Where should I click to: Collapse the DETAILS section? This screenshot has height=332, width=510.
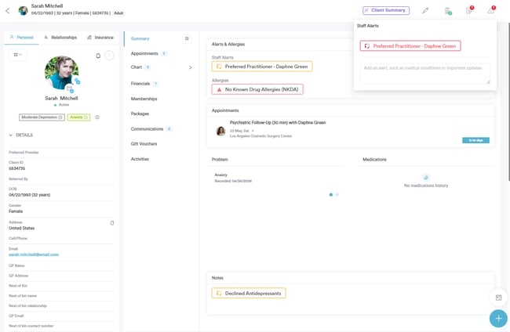(x=11, y=135)
